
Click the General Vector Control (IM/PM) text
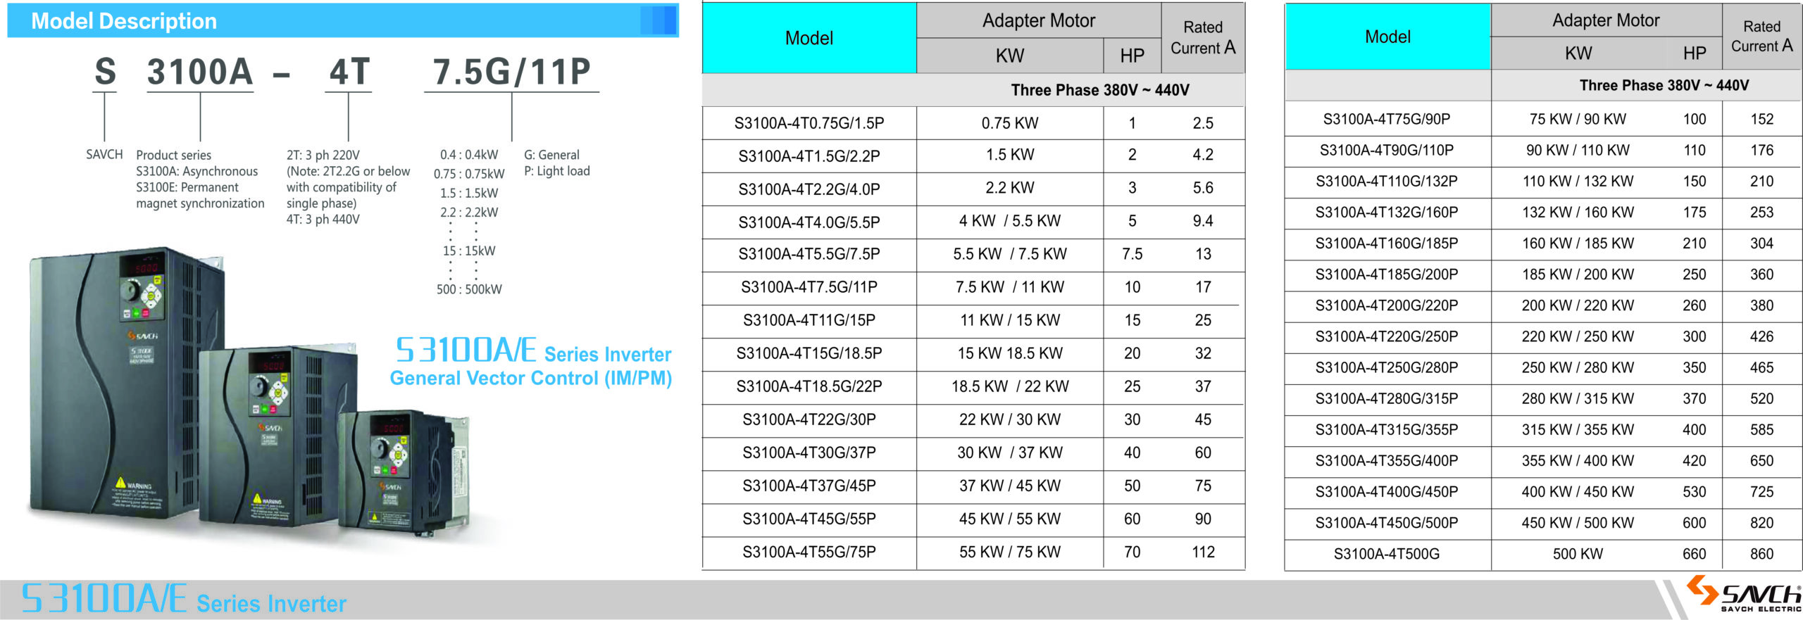tap(530, 379)
